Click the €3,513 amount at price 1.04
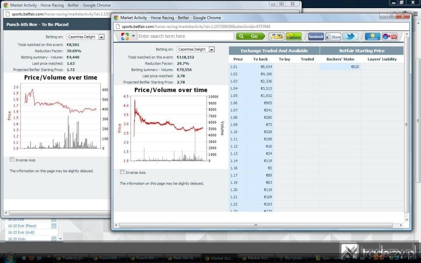 [x=266, y=89]
